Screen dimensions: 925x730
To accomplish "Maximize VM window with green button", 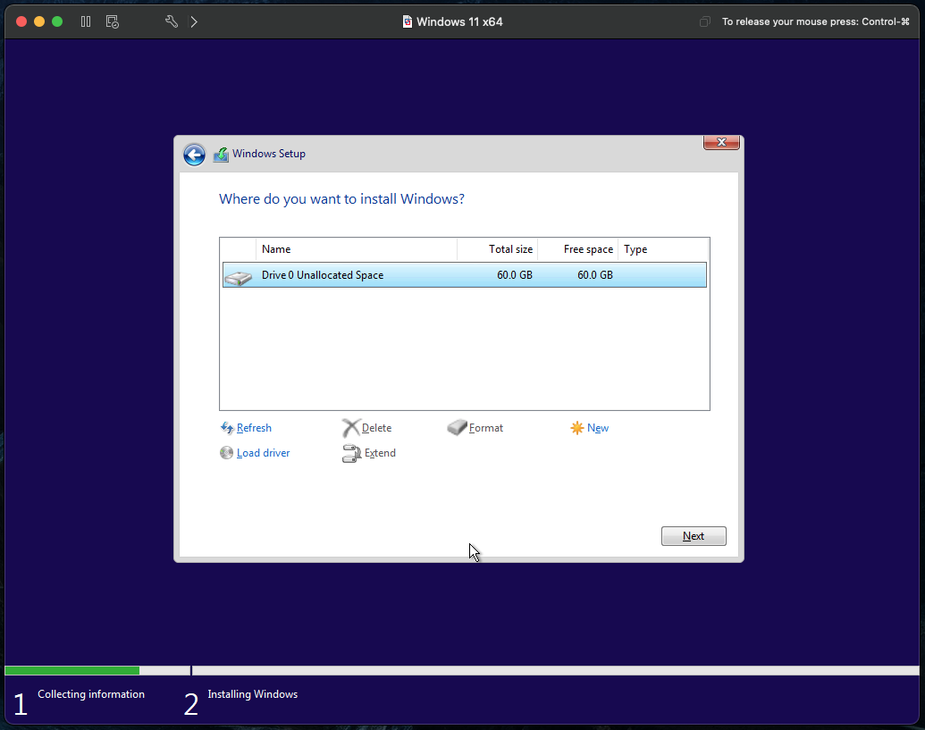I will point(57,21).
